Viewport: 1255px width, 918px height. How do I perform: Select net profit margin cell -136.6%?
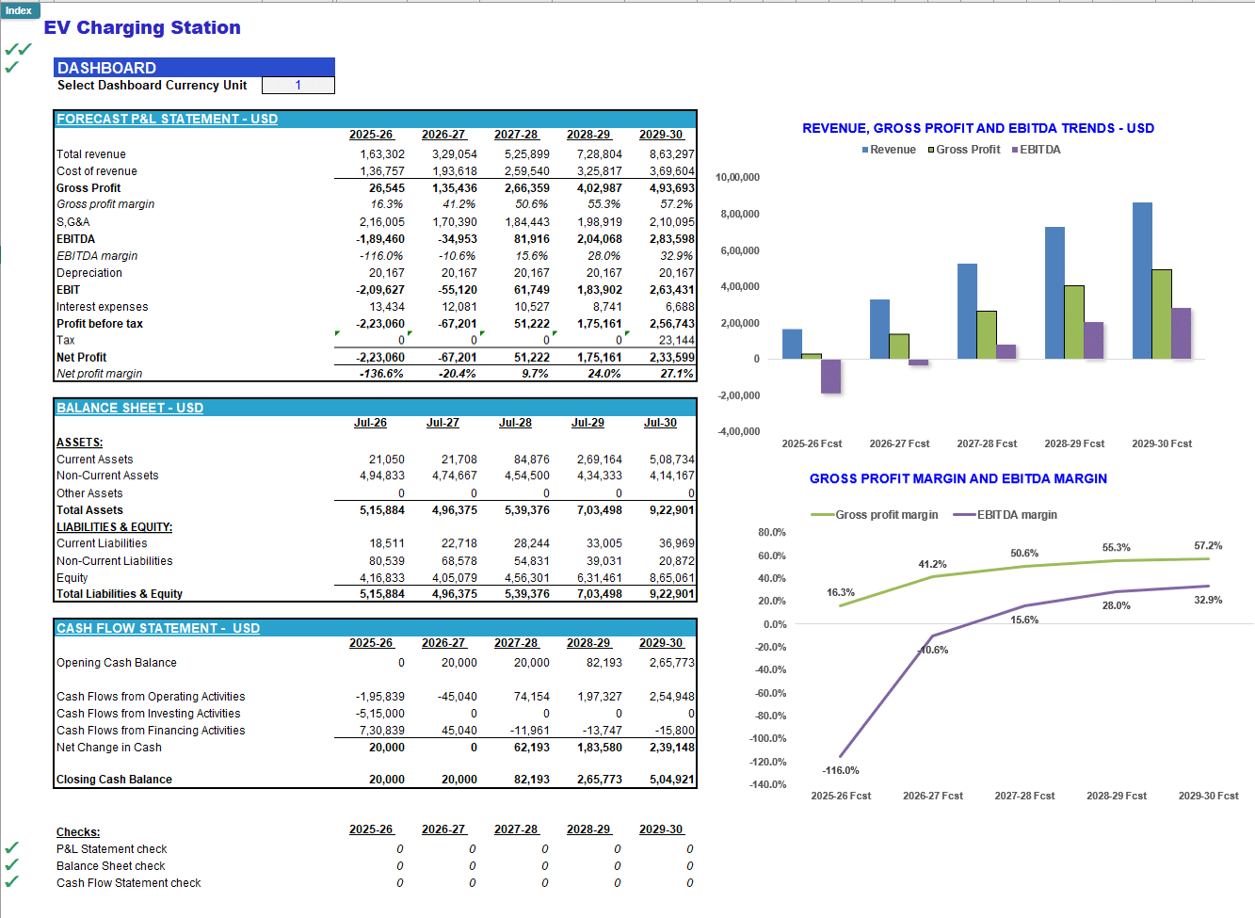coord(381,374)
